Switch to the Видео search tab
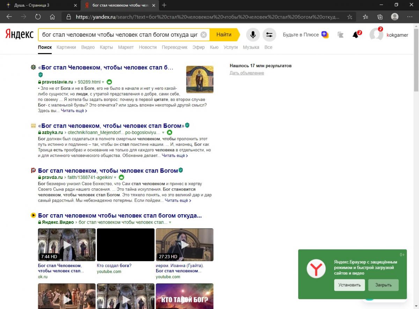This screenshot has height=309, width=419. 88,47
